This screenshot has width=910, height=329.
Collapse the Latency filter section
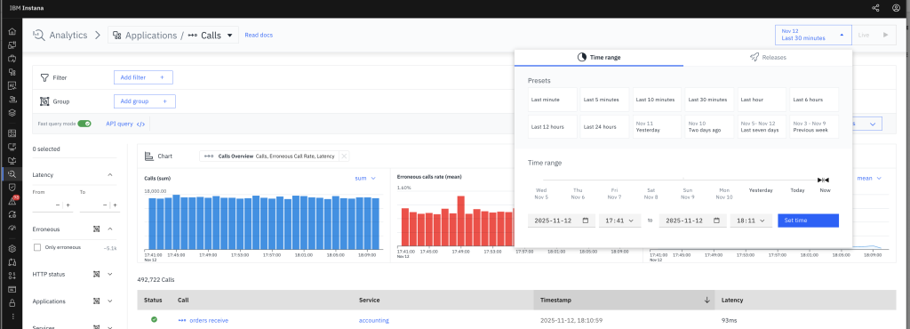(x=109, y=174)
